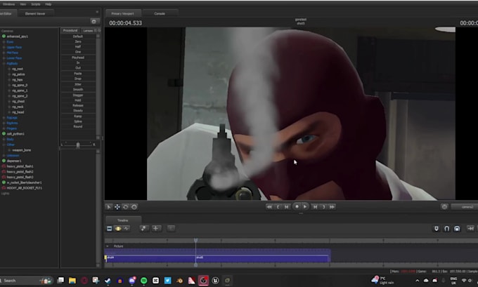Screen dimensions: 478x287
Task: Switch to the Element Viewer tab
Action: [x=35, y=14]
